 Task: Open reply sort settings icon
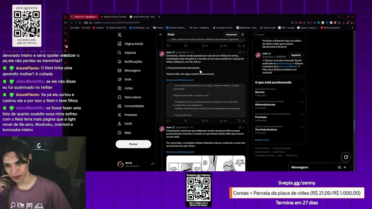243,35
